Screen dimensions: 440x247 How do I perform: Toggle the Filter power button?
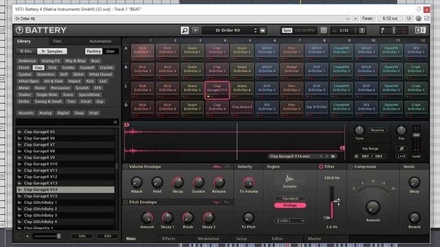pos(321,167)
